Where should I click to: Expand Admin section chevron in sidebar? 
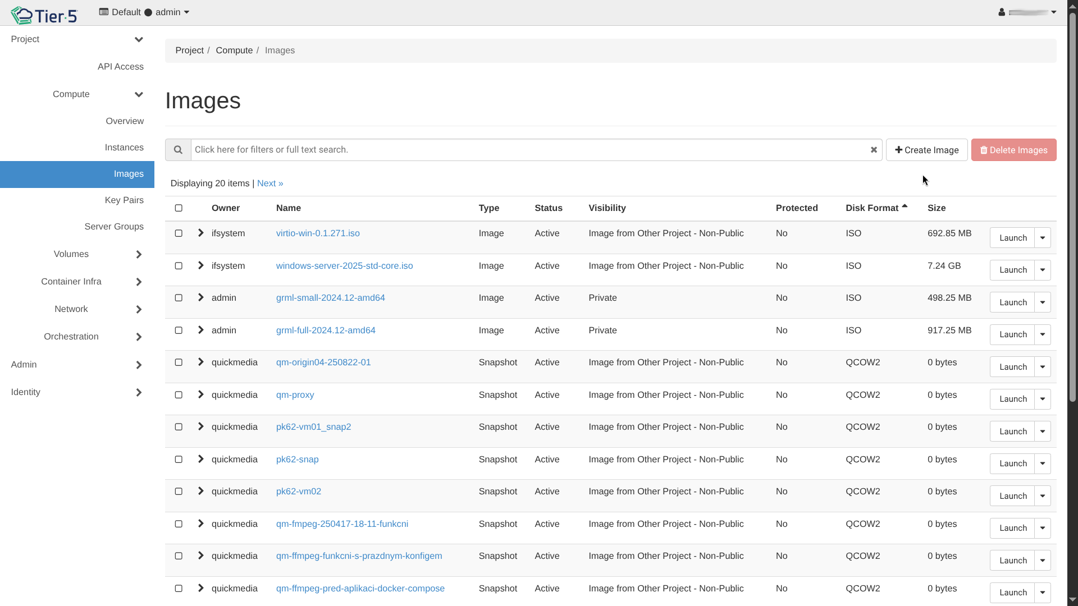point(139,365)
